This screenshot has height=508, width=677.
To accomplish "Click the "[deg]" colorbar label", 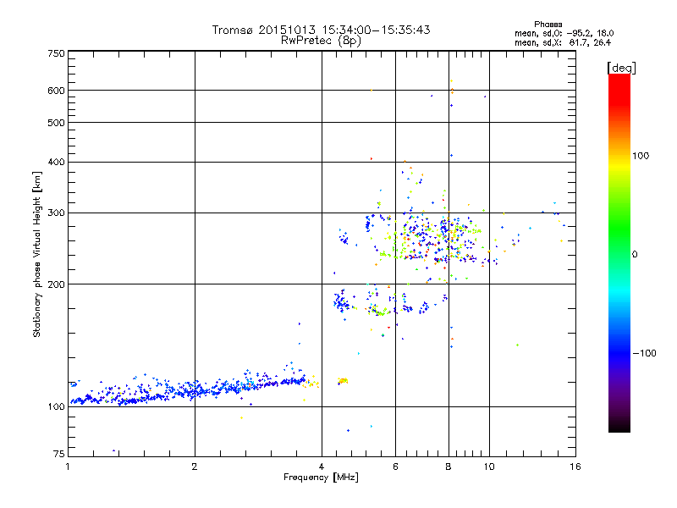I will click(621, 68).
